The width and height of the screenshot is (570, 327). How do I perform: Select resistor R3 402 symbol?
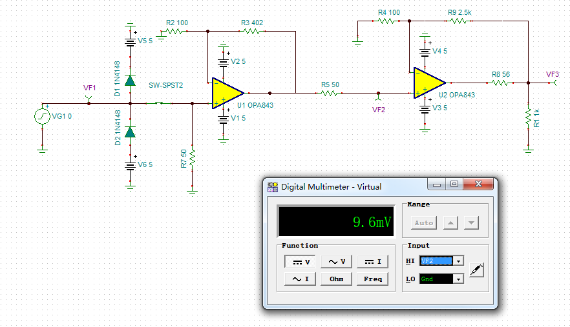[x=252, y=31]
